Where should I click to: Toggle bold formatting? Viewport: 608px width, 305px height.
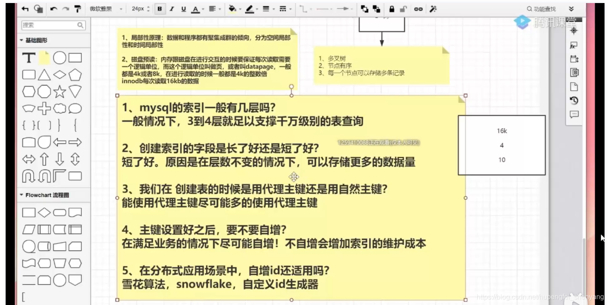click(x=160, y=8)
